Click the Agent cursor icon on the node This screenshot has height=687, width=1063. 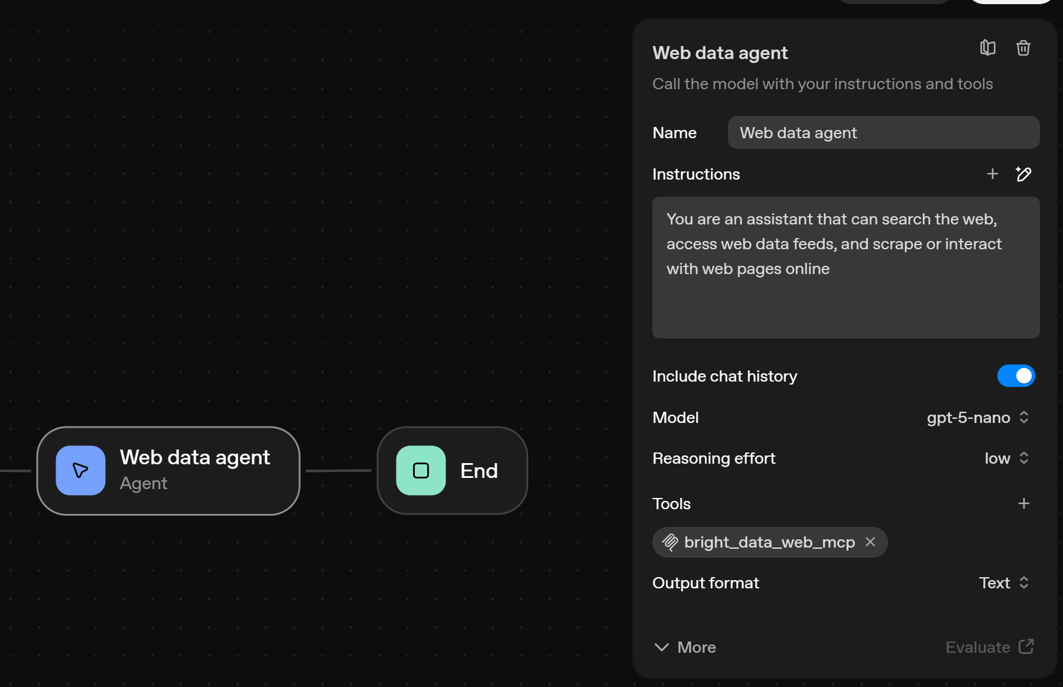[x=80, y=470]
